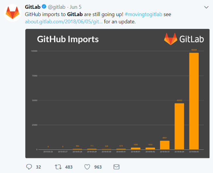213x173 pixels.
Task: Click the 2018-06-03 bar labeled 8897
Action: pos(165,145)
